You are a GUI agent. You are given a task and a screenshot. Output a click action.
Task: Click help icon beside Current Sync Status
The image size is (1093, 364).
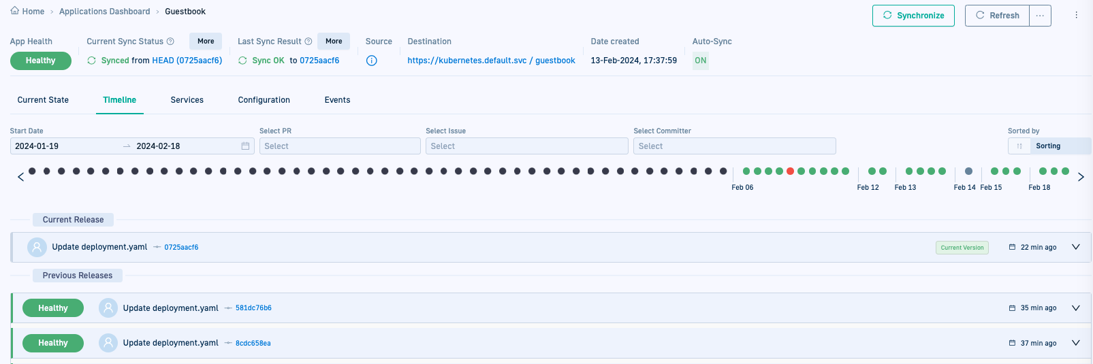click(x=170, y=42)
